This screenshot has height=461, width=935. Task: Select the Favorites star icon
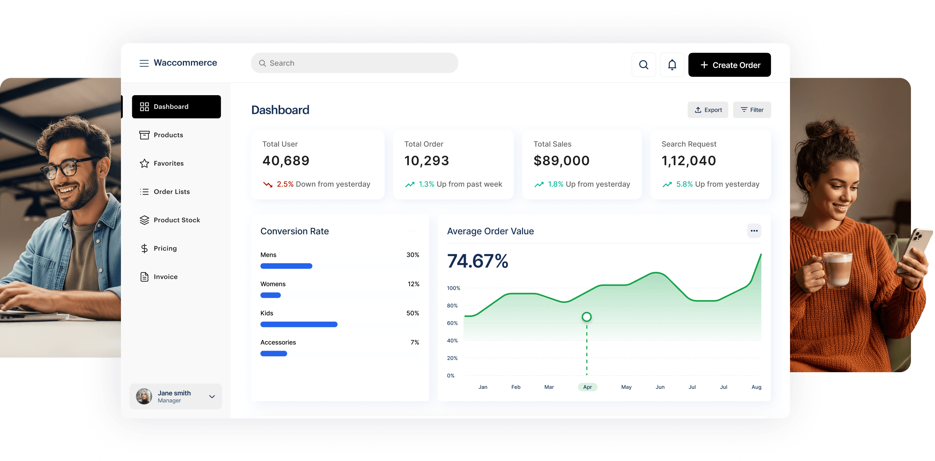(x=144, y=163)
